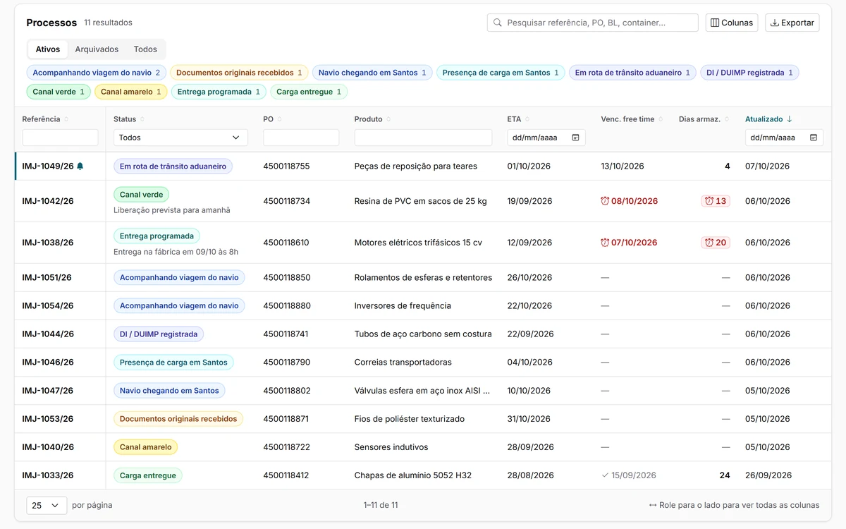Image resolution: width=846 pixels, height=529 pixels.
Task: Filter by Em rota de trânsito aduaneiro chip
Action: [x=633, y=73]
